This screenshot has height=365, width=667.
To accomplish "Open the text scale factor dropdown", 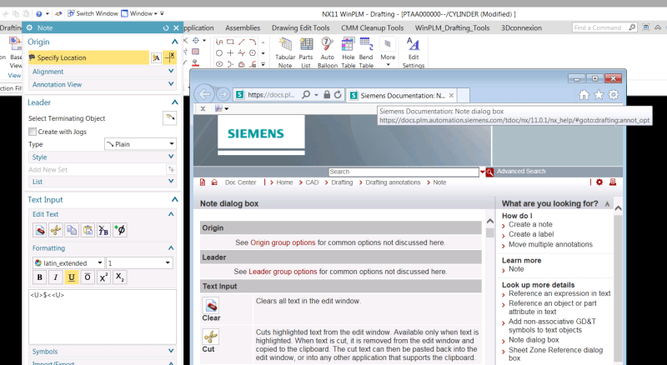I will (x=139, y=262).
